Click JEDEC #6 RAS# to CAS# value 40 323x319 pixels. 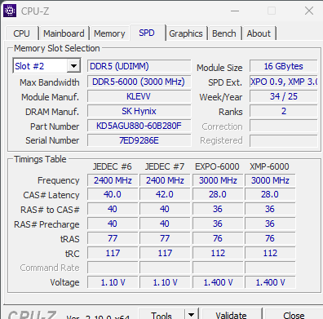[x=113, y=209]
